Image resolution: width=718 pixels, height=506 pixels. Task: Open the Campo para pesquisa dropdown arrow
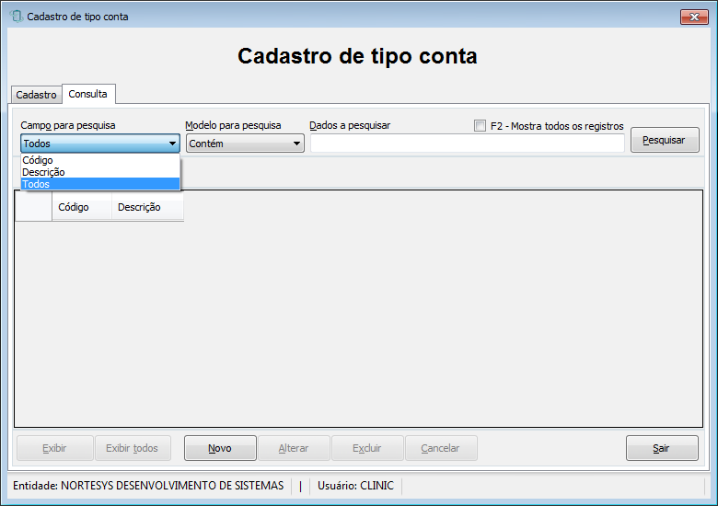point(173,144)
